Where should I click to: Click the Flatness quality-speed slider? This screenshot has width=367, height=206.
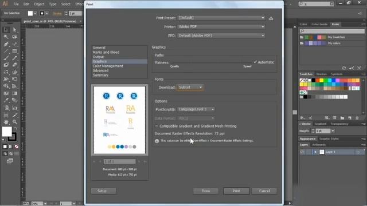[211, 62]
